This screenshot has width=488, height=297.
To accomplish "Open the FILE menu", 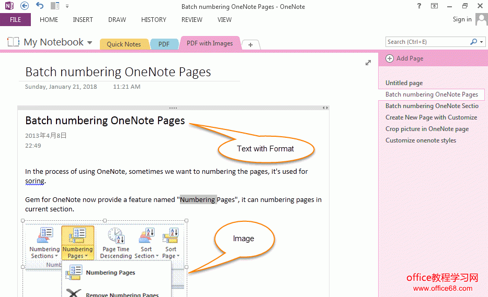I will point(15,20).
